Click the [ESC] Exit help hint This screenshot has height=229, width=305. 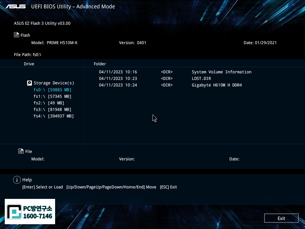click(x=168, y=187)
